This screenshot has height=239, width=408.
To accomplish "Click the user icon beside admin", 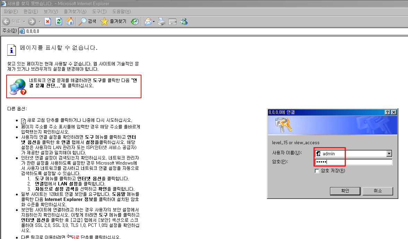I will [x=318, y=154].
